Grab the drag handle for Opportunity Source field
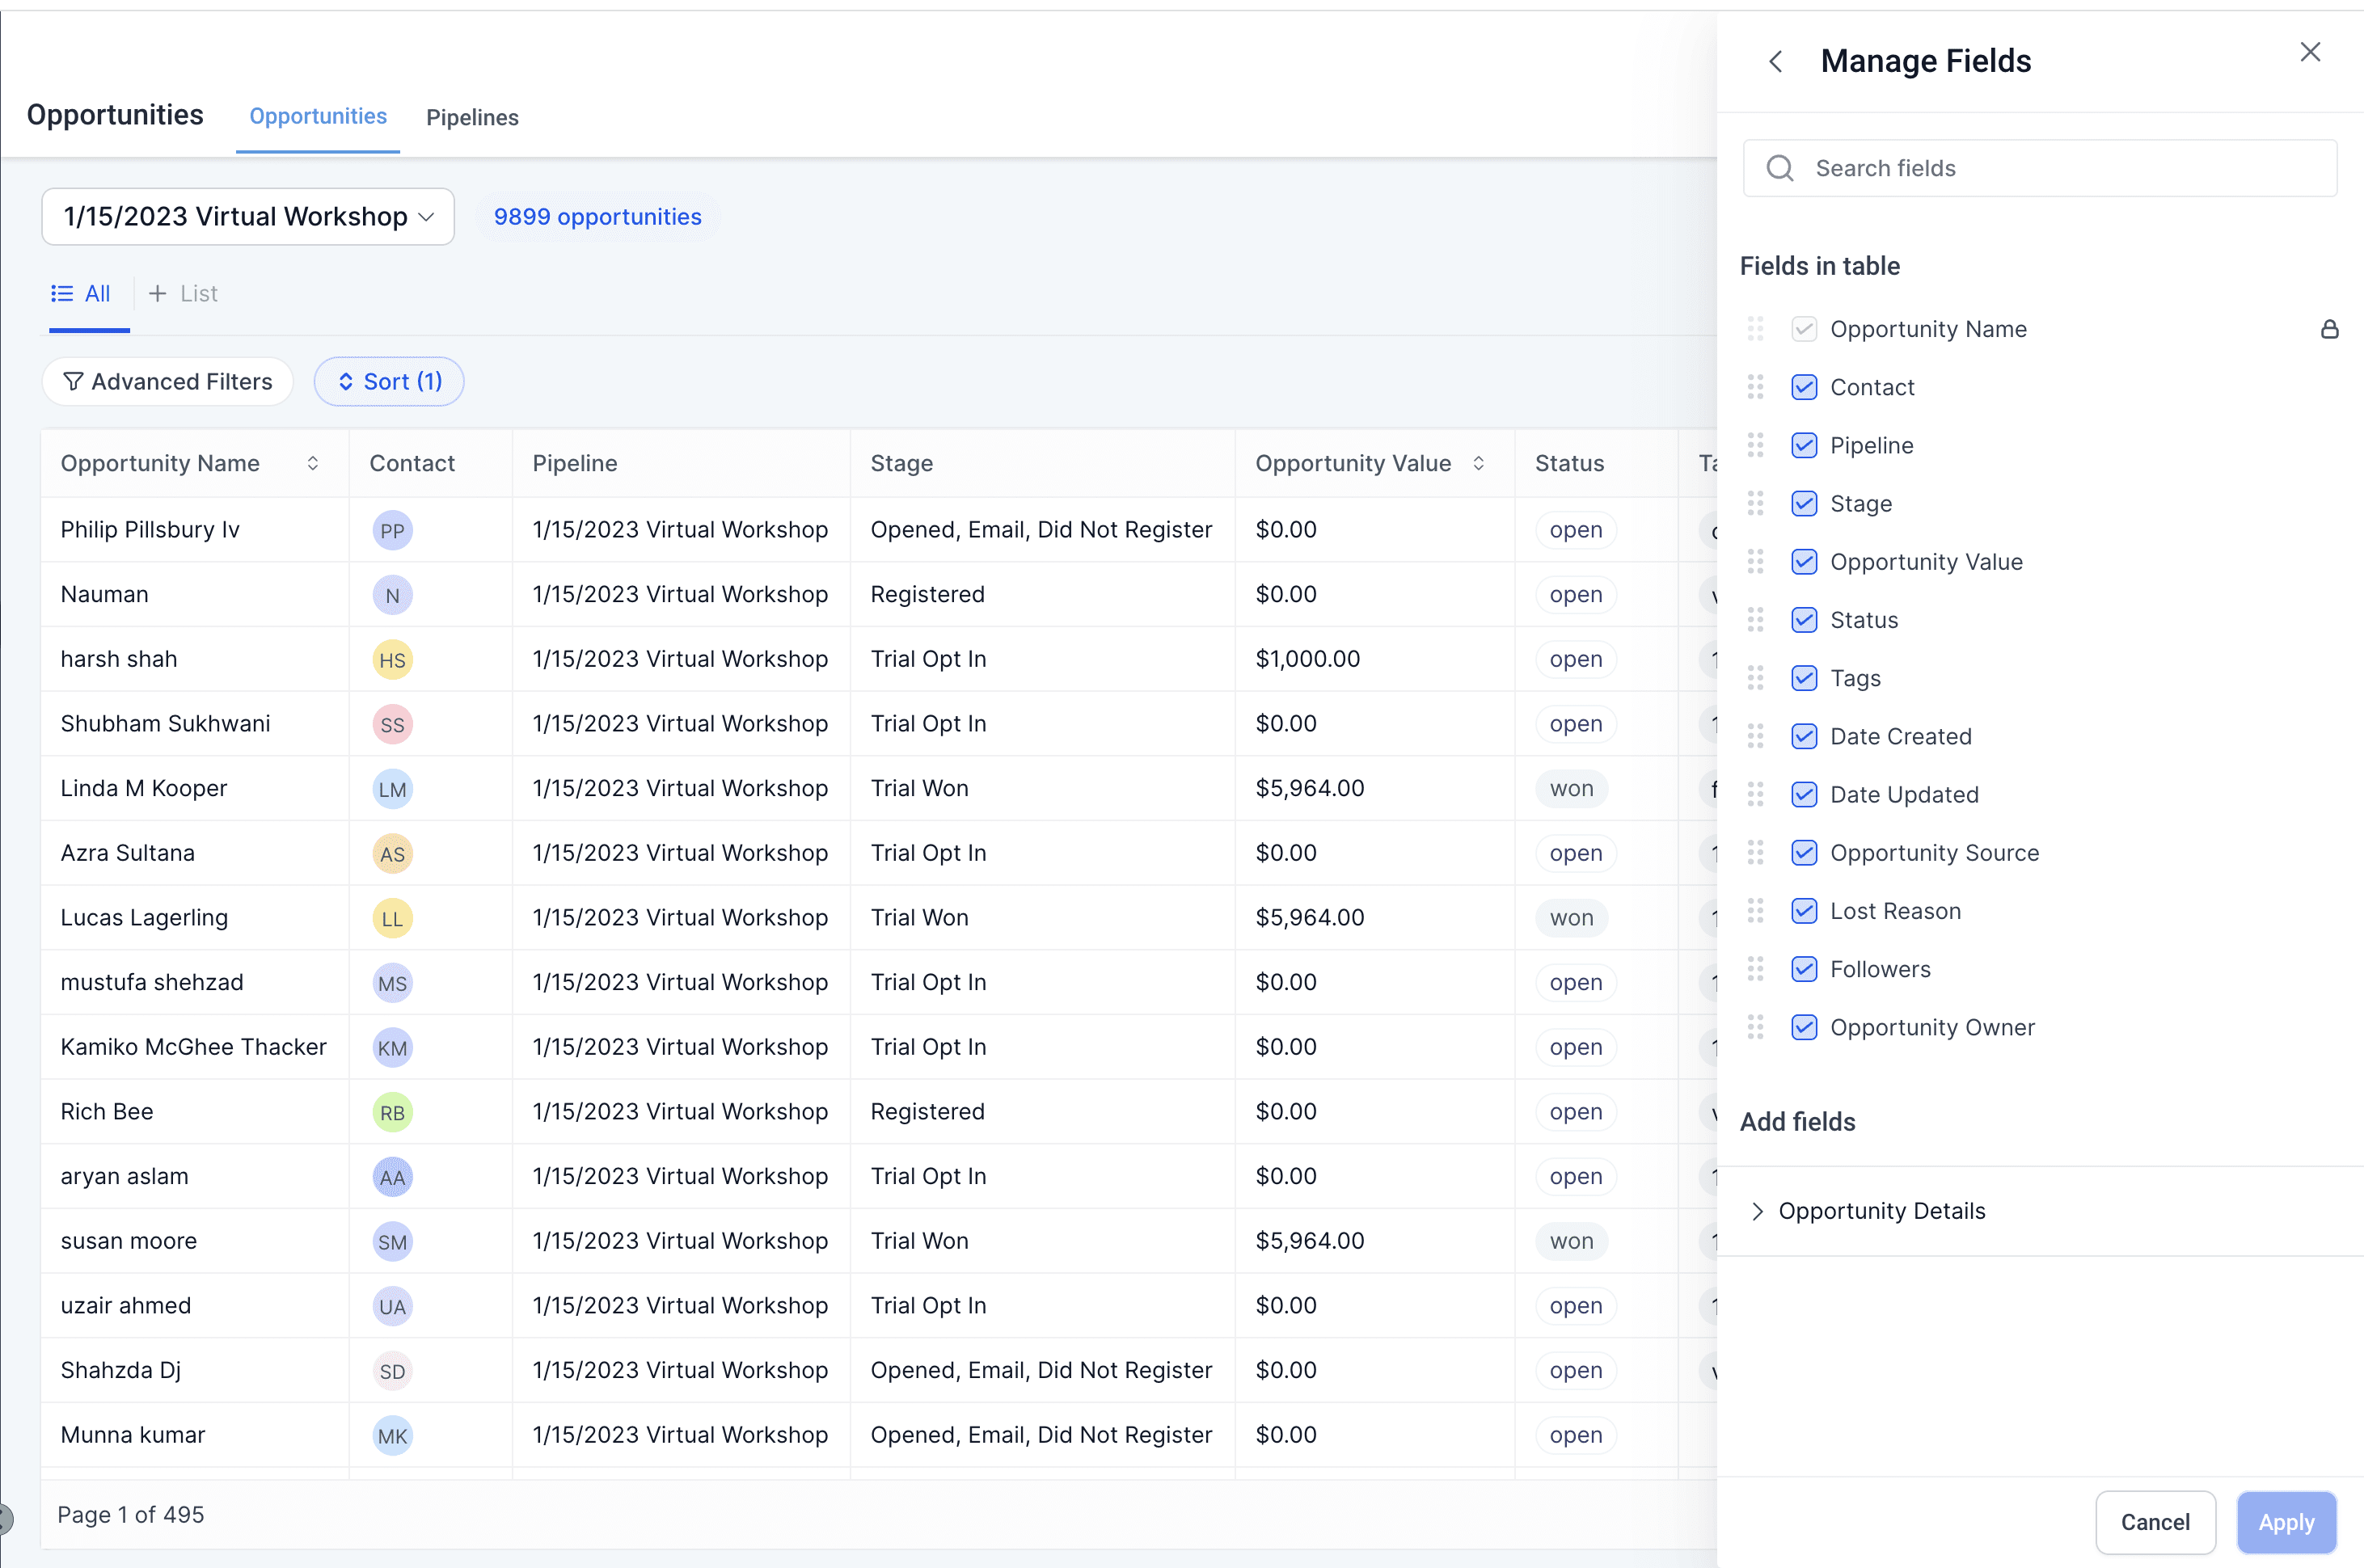Viewport: 2364px width, 1568px height. coord(1755,852)
